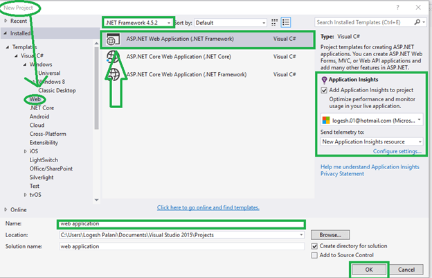Select ASP.NET Core Web Application (.NET Core) row
The image size is (432, 278).
(208, 57)
